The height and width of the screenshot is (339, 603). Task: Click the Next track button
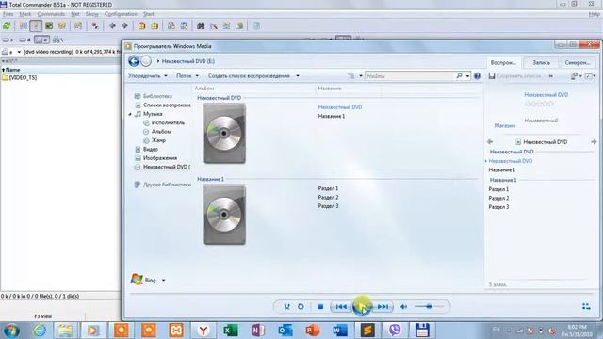pyautogui.click(x=383, y=307)
